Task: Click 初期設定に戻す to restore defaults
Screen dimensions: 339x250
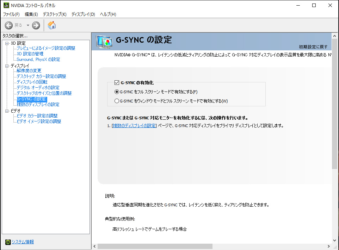Action: coord(313,47)
